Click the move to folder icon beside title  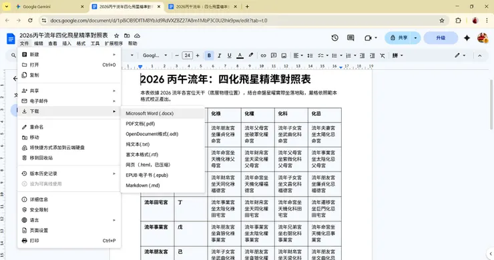(x=127, y=35)
